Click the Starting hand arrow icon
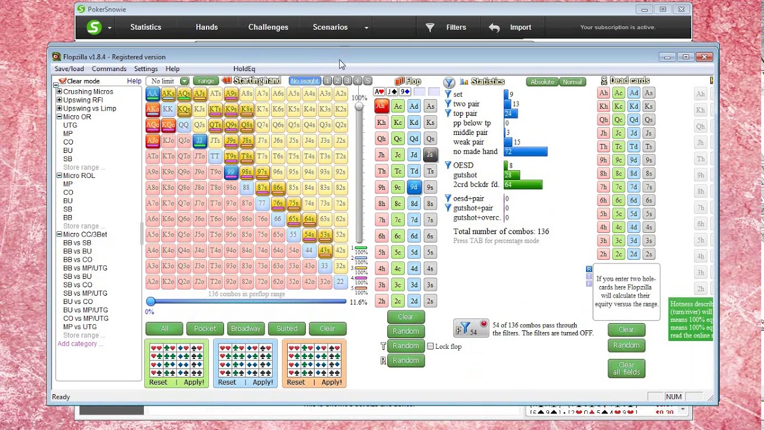This screenshot has height=430, width=764. coord(227,81)
